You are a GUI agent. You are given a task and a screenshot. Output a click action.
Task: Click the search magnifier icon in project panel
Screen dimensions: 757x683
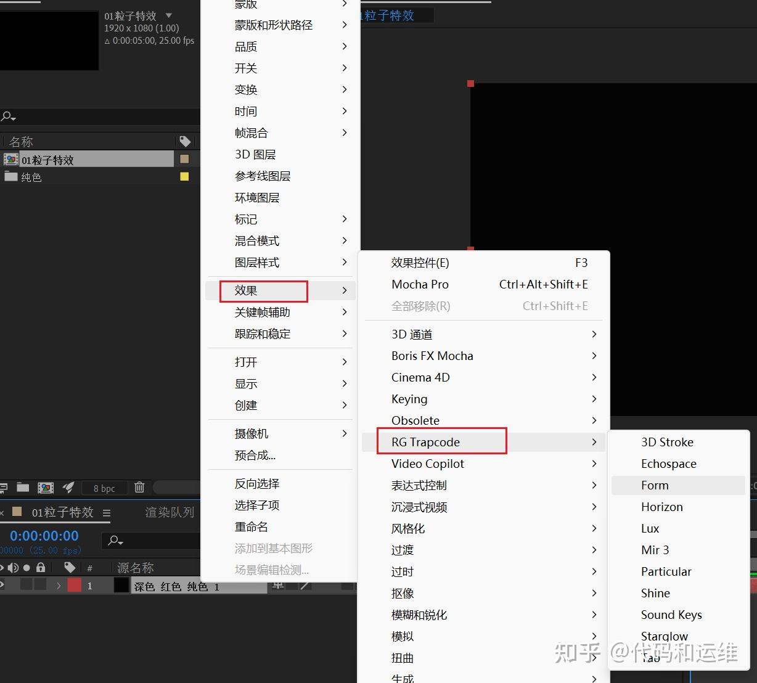coord(7,116)
